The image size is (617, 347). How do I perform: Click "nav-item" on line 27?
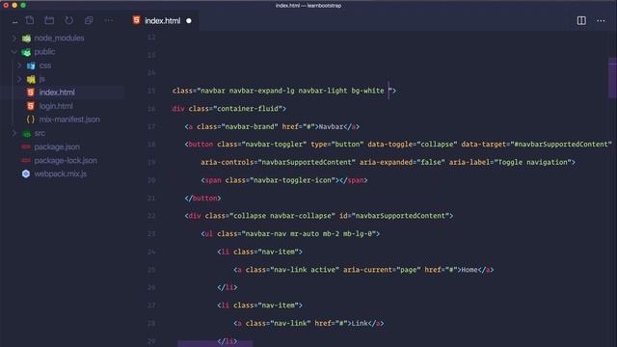pyautogui.click(x=278, y=306)
